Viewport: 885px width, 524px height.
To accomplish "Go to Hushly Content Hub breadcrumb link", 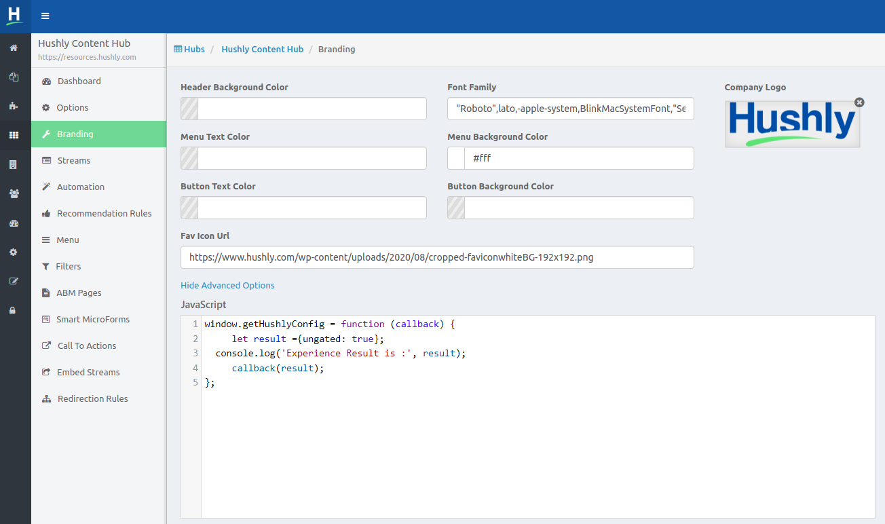I will pyautogui.click(x=262, y=49).
